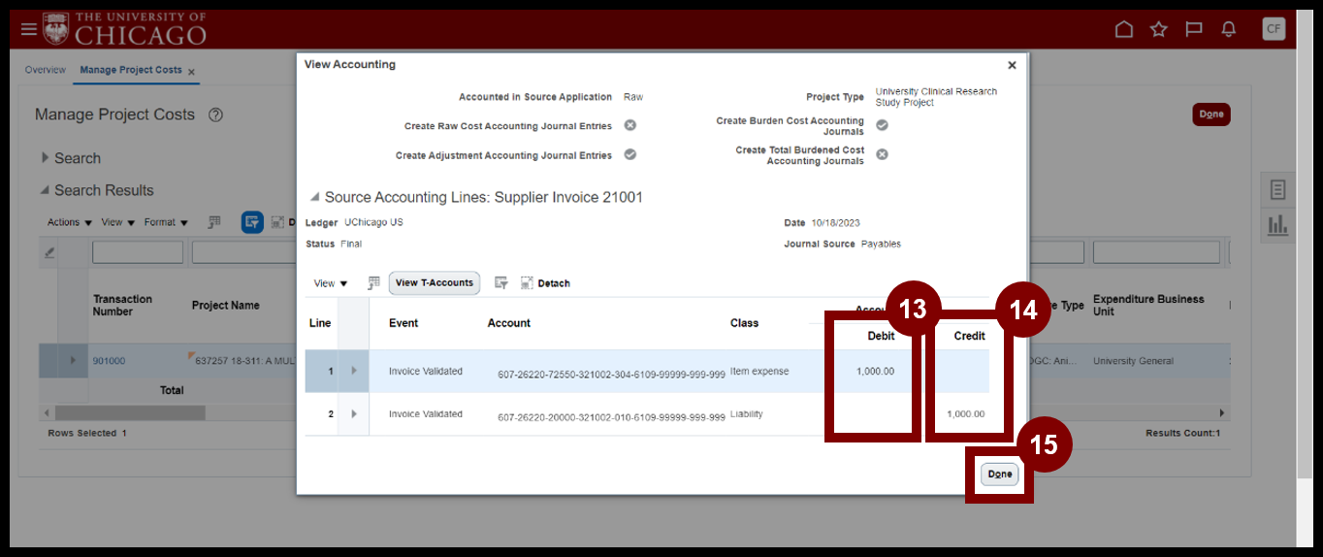Open transaction number 901000 link
Viewport: 1323px width, 557px height.
pos(109,361)
